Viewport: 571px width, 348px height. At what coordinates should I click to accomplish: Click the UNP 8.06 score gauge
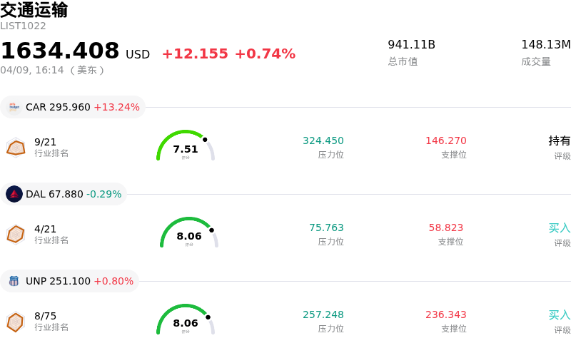186,321
